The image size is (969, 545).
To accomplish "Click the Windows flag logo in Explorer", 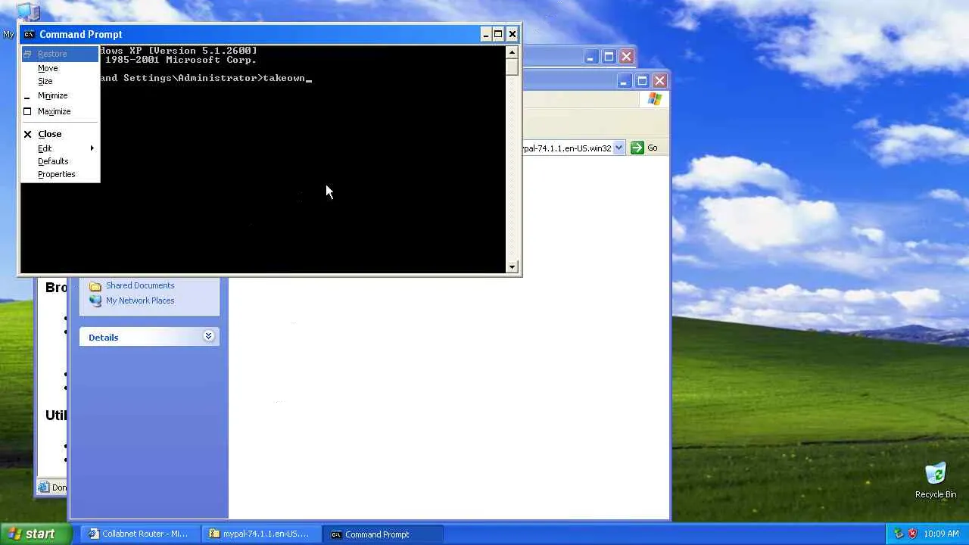I will click(655, 99).
